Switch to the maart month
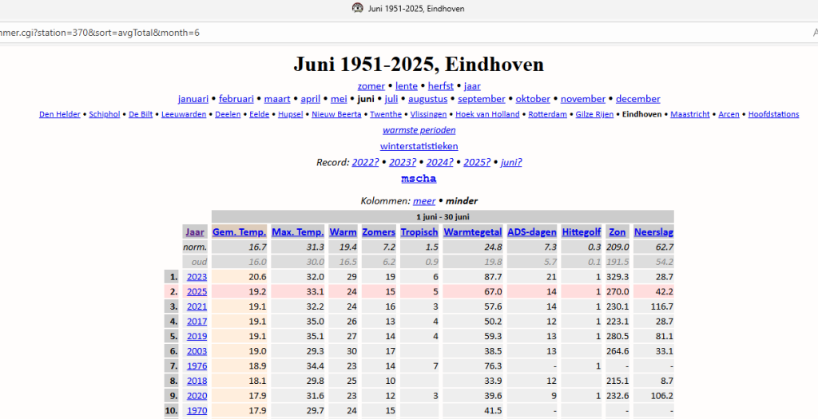This screenshot has height=419, width=818. pyautogui.click(x=277, y=98)
